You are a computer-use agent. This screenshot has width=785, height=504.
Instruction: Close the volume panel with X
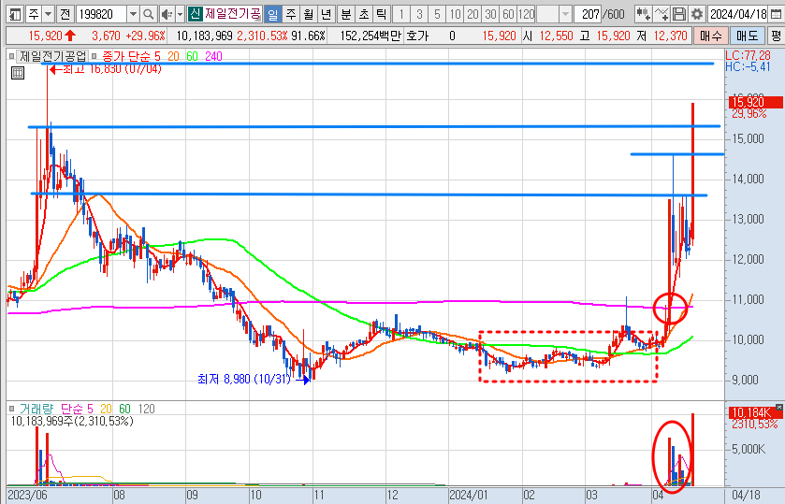pos(778,408)
